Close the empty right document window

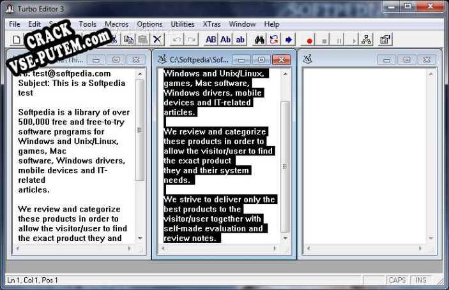(427, 59)
